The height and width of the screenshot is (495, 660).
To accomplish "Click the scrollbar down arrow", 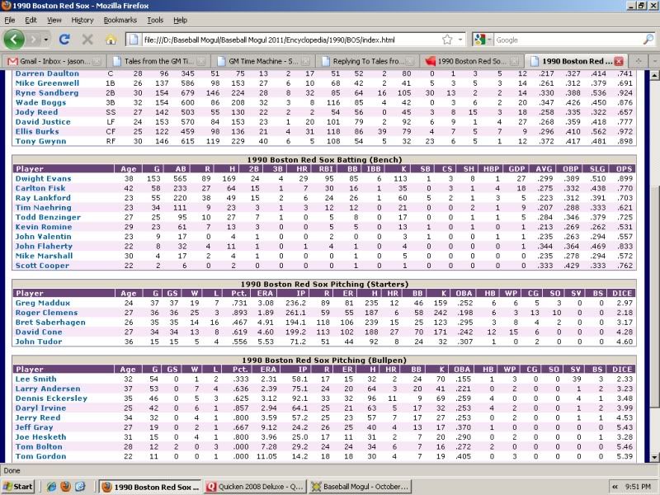I will (x=654, y=457).
